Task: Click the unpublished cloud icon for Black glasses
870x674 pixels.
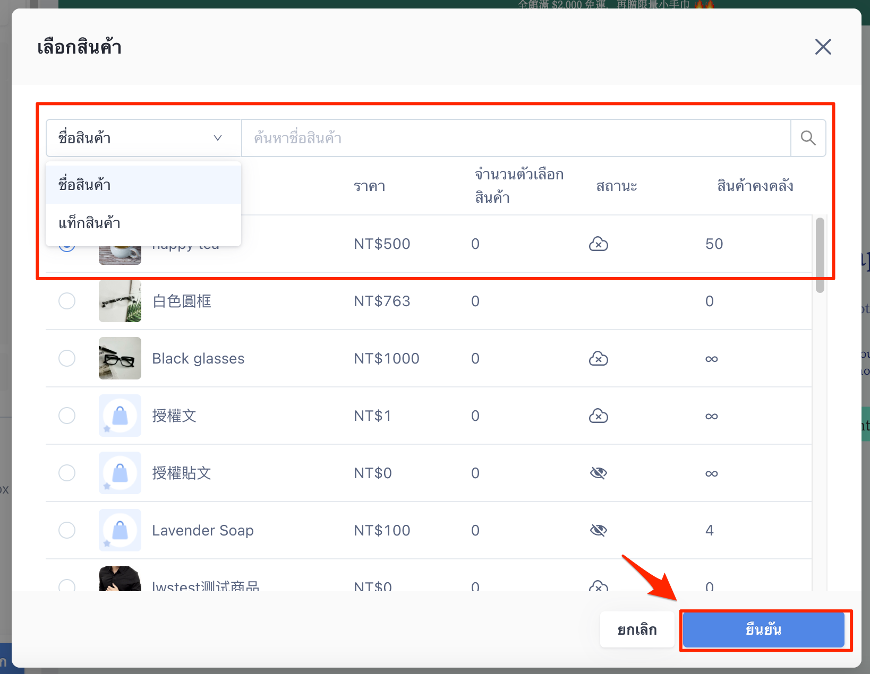Action: [599, 359]
